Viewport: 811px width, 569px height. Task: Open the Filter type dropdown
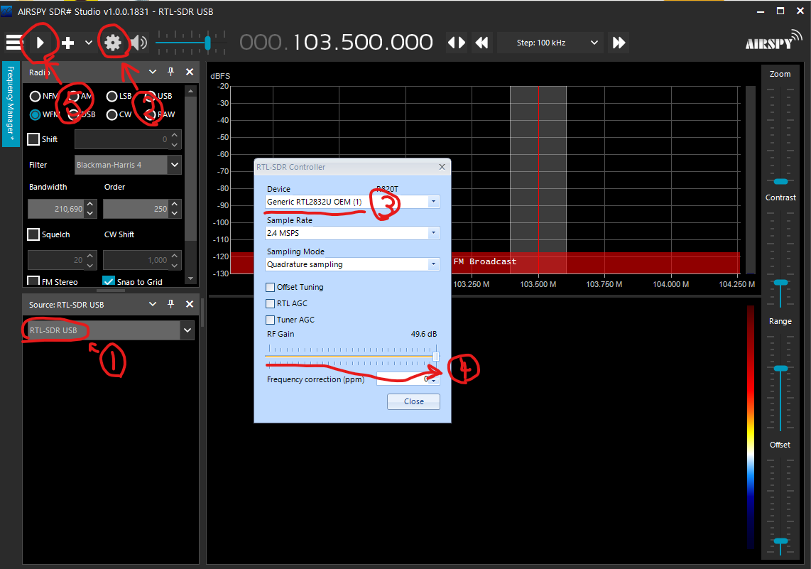pyautogui.click(x=175, y=165)
